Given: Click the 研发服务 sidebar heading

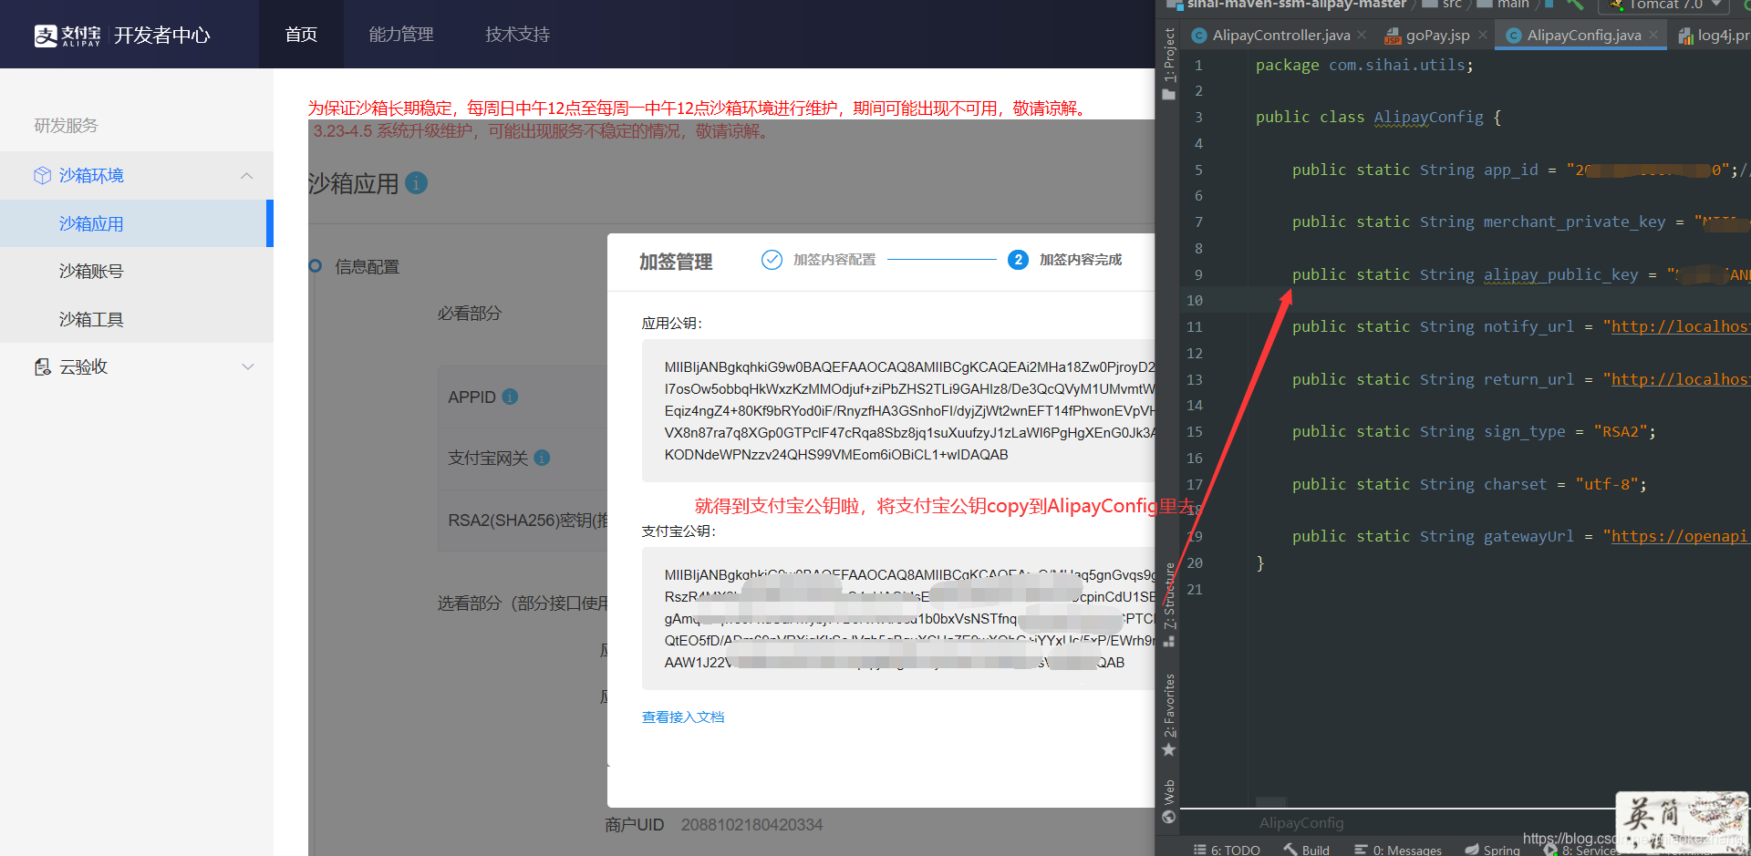Looking at the screenshot, I should coord(66,126).
